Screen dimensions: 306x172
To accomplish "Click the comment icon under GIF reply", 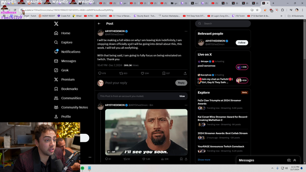I will pyautogui.click(x=106, y=159).
